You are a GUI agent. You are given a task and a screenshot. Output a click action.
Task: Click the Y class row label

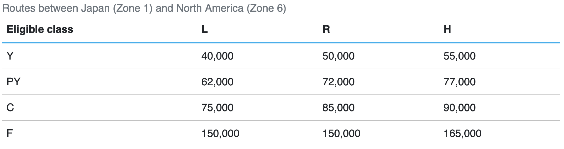click(x=10, y=56)
